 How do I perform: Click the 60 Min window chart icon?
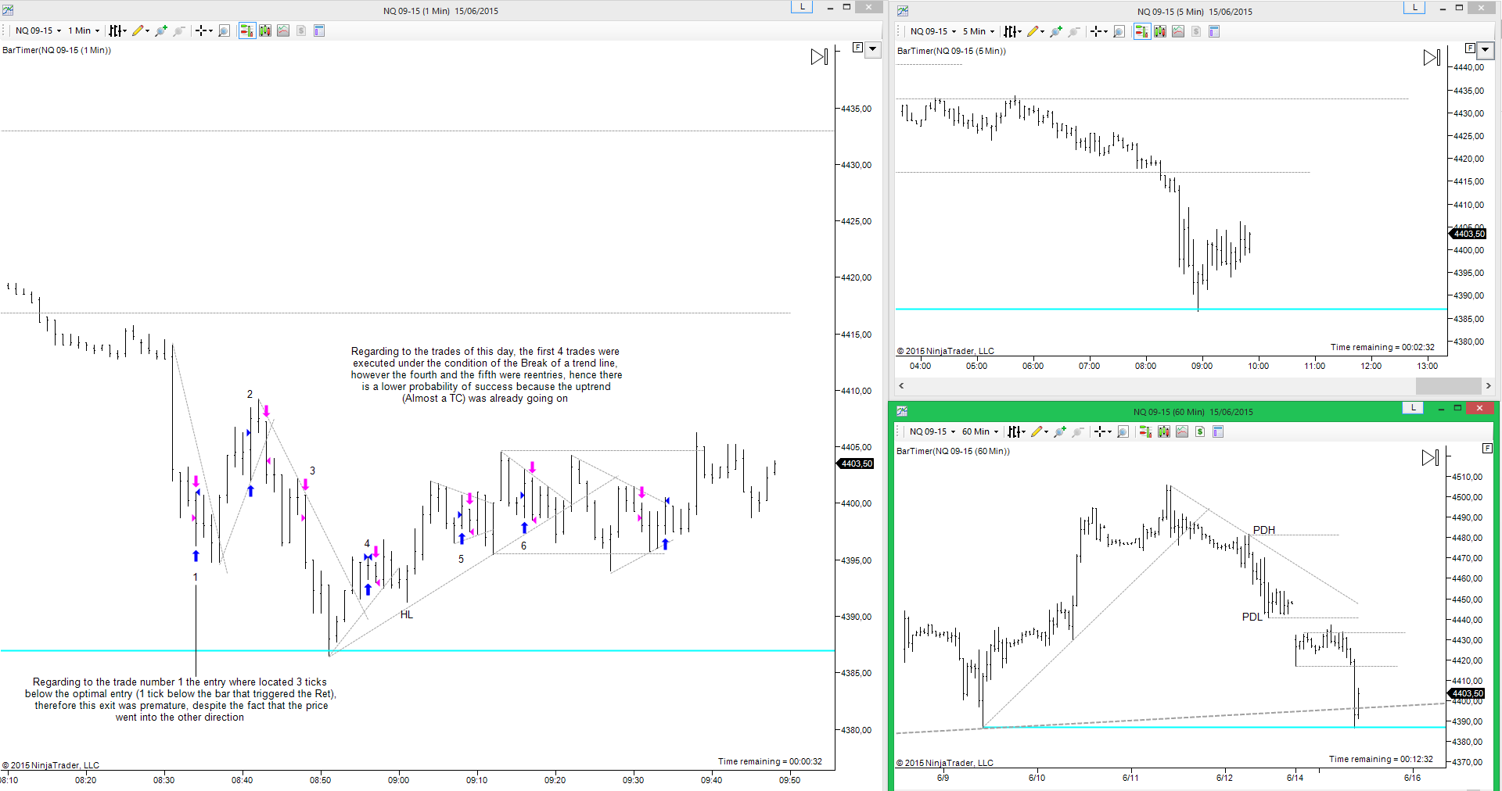902,411
